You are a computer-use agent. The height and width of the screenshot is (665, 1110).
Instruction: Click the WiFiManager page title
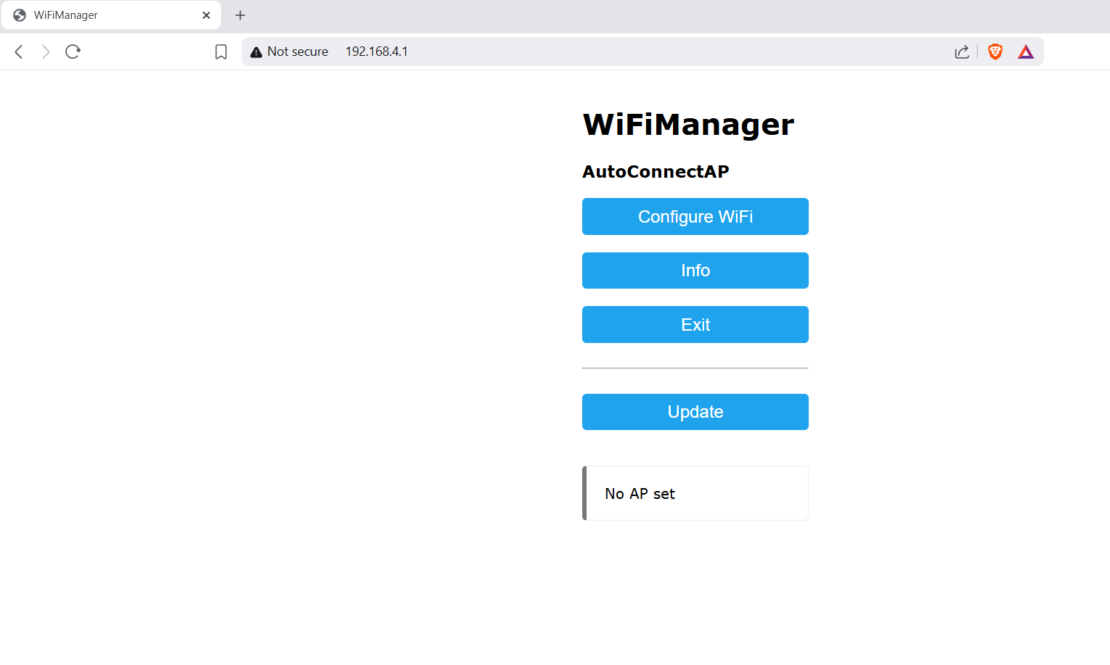[688, 125]
